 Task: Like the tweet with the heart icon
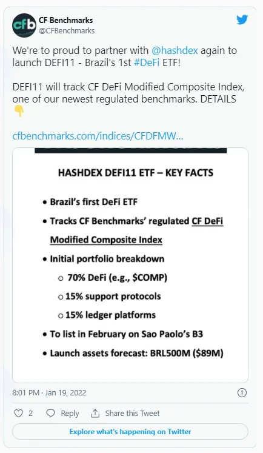click(18, 414)
